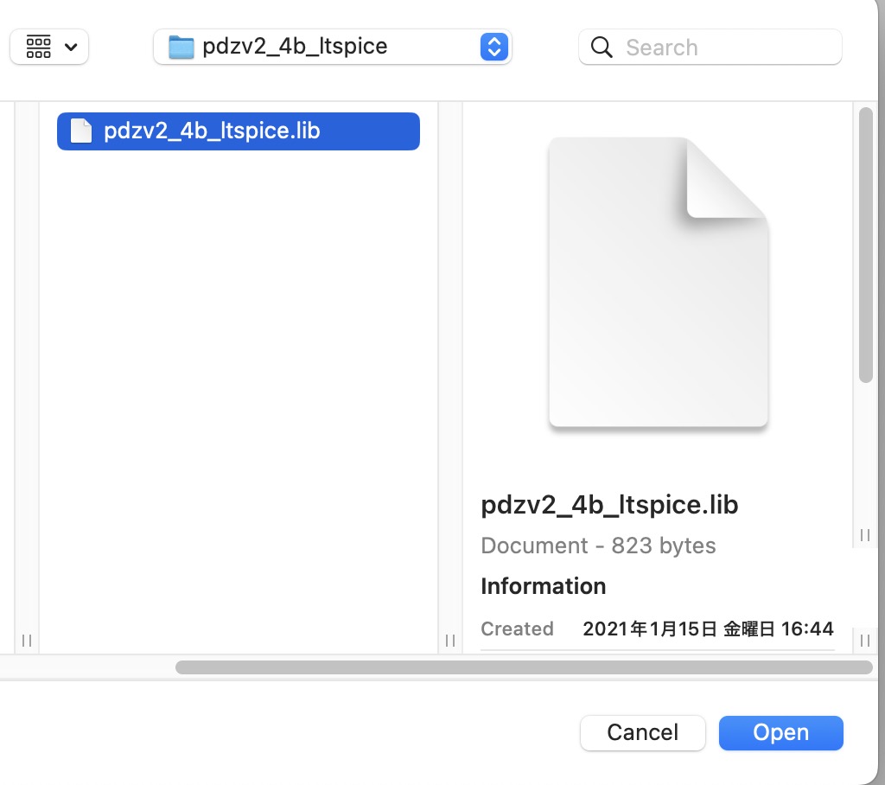Click the column view mode icon

[x=38, y=47]
